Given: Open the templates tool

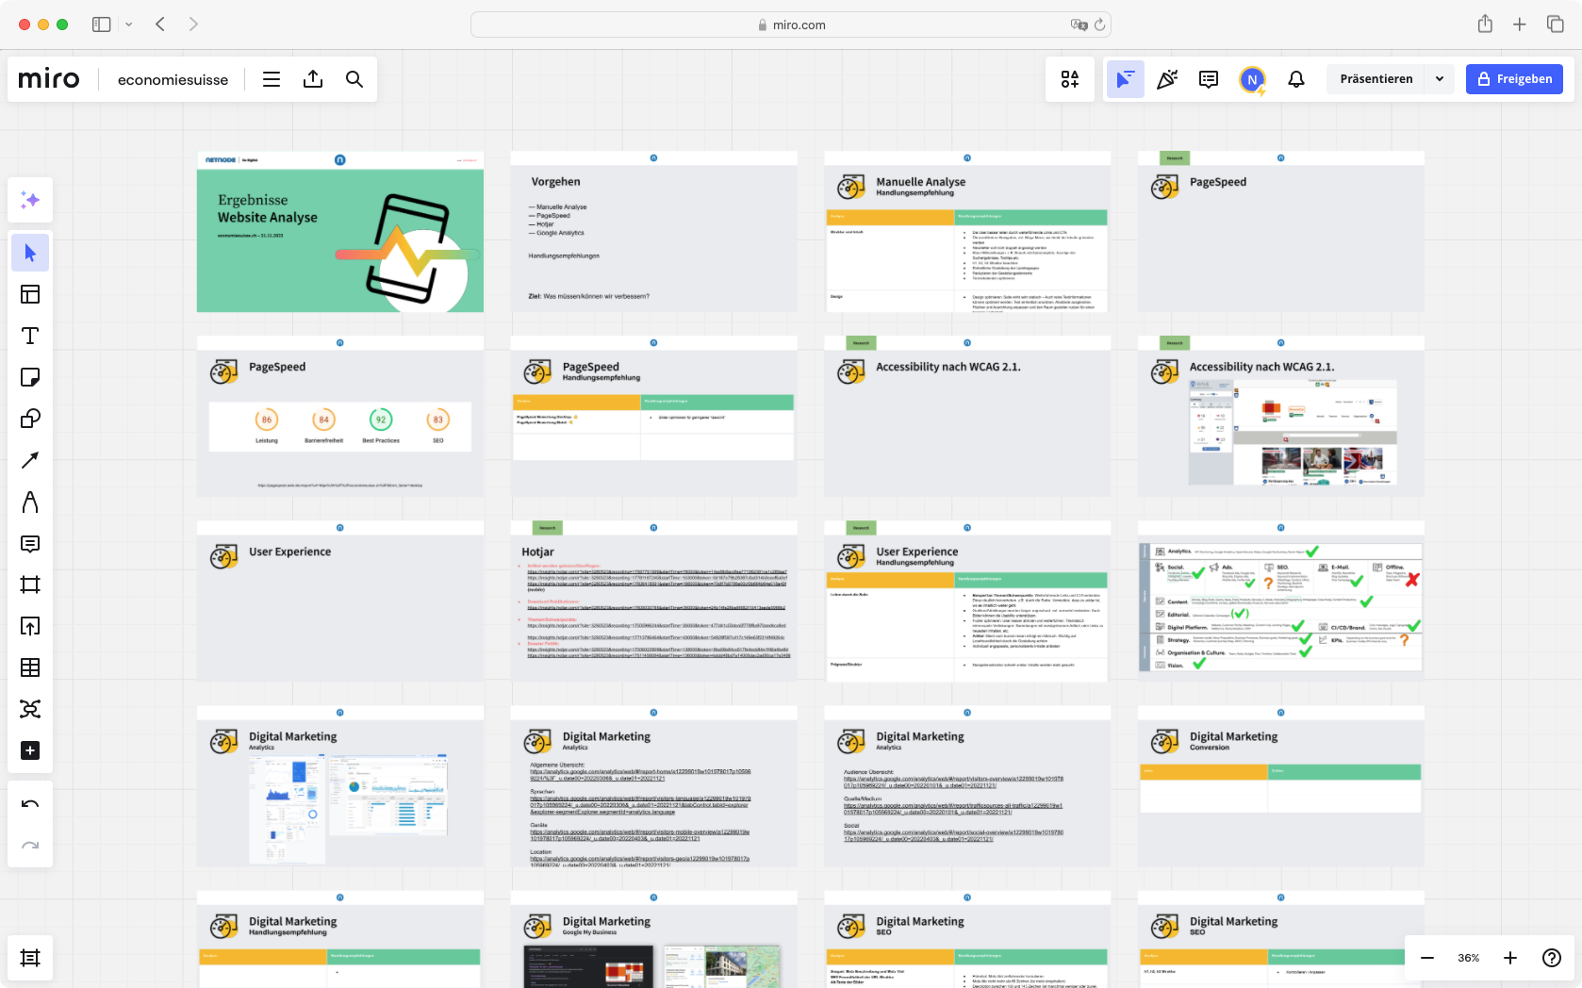Looking at the screenshot, I should (x=30, y=294).
